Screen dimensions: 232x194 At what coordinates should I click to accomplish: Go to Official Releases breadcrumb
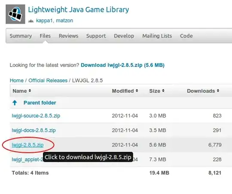48,80
